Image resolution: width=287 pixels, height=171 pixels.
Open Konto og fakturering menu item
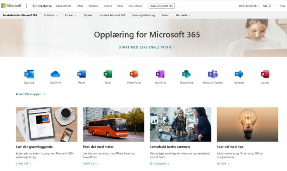pyautogui.click(x=143, y=15)
